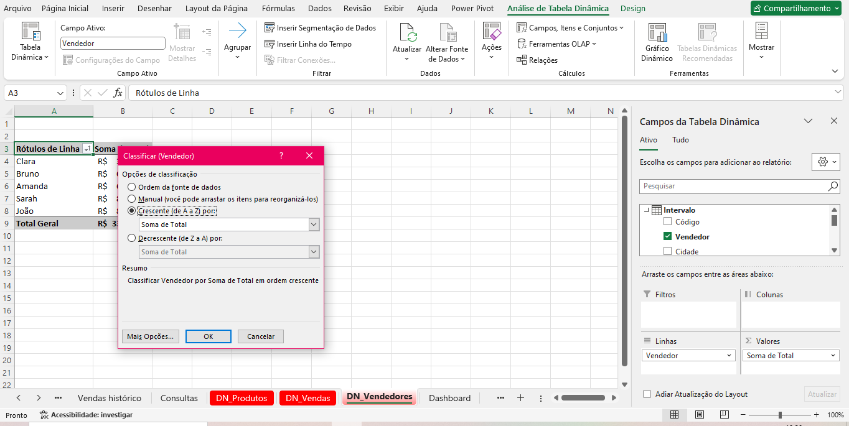849x426 pixels.
Task: Open the Mostrar ribbon button
Action: click(x=761, y=41)
